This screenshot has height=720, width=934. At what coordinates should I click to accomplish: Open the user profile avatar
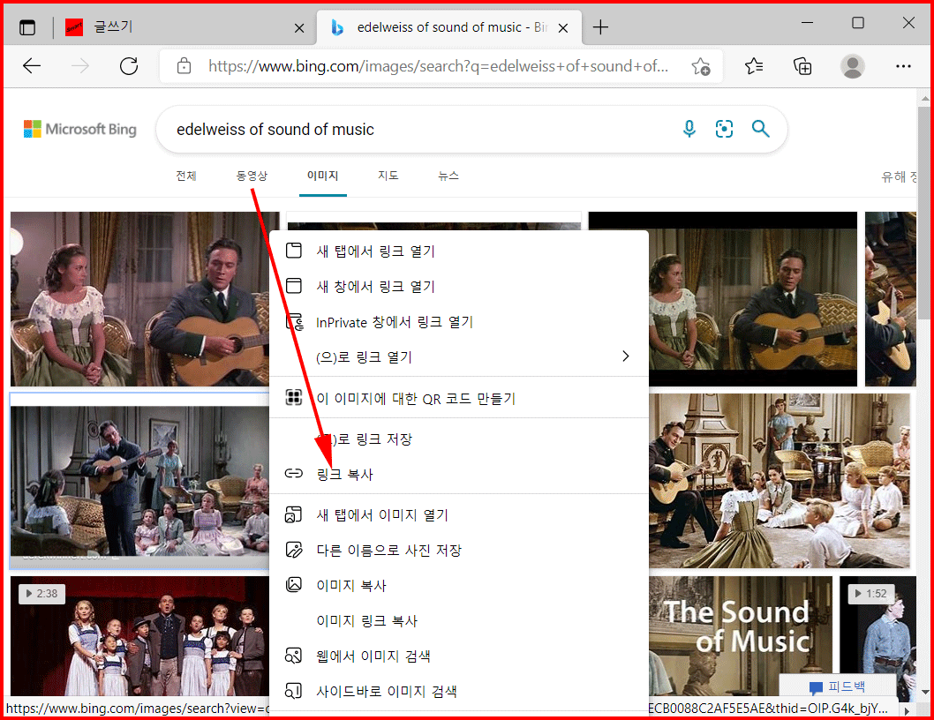[x=853, y=66]
